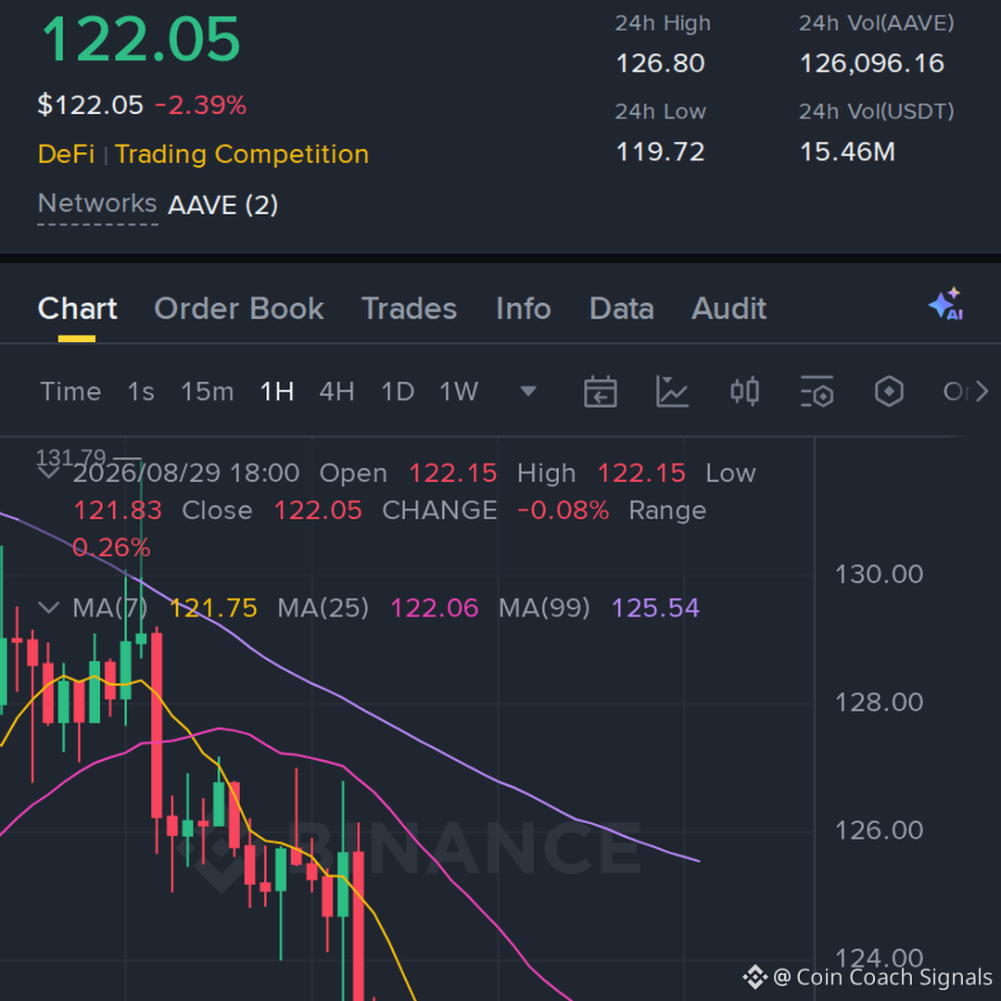Click the MA(25) value 122.06
Image resolution: width=1001 pixels, height=1001 pixels.
(434, 608)
